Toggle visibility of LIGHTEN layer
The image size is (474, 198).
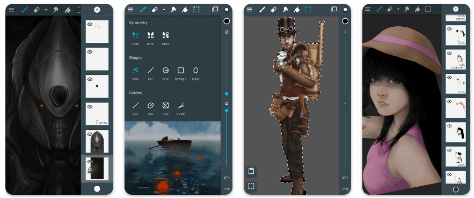click(x=90, y=106)
